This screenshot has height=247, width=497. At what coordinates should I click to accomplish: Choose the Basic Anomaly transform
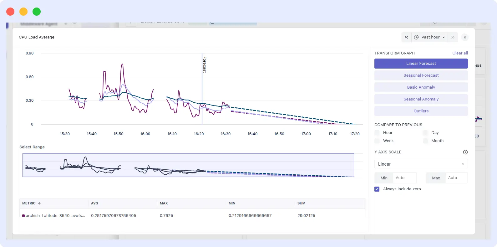click(x=421, y=87)
